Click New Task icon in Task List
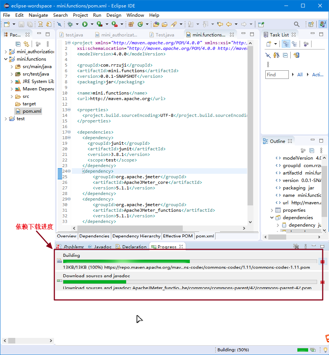 point(269,44)
